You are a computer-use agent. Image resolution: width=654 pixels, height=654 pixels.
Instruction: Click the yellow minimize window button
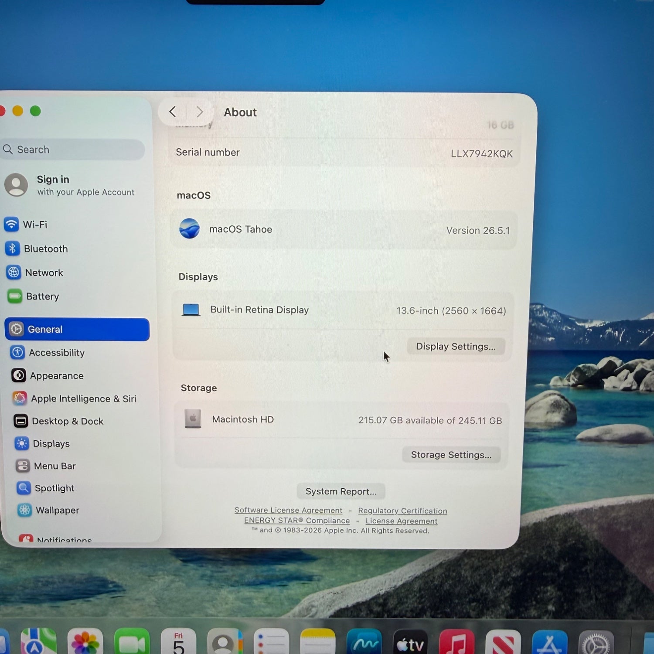(18, 111)
